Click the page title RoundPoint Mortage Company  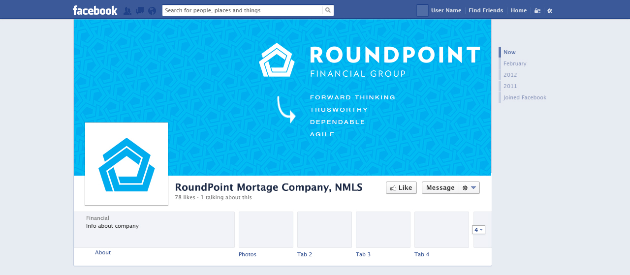tap(269, 187)
